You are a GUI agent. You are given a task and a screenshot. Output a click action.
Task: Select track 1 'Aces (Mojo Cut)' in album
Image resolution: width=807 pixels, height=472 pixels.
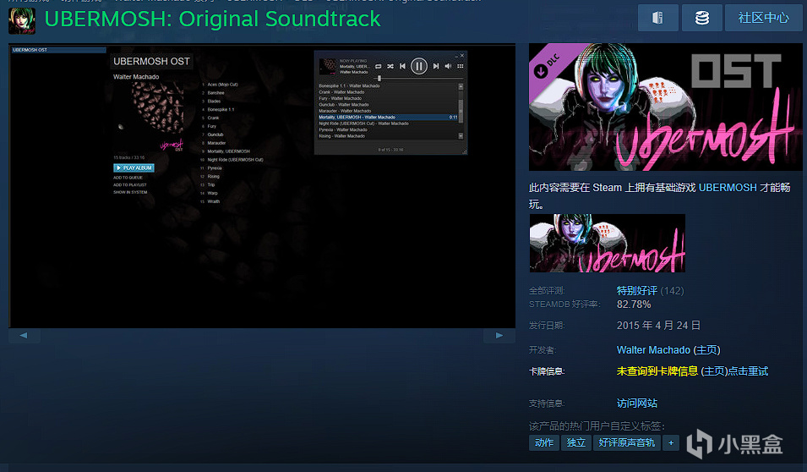point(222,85)
